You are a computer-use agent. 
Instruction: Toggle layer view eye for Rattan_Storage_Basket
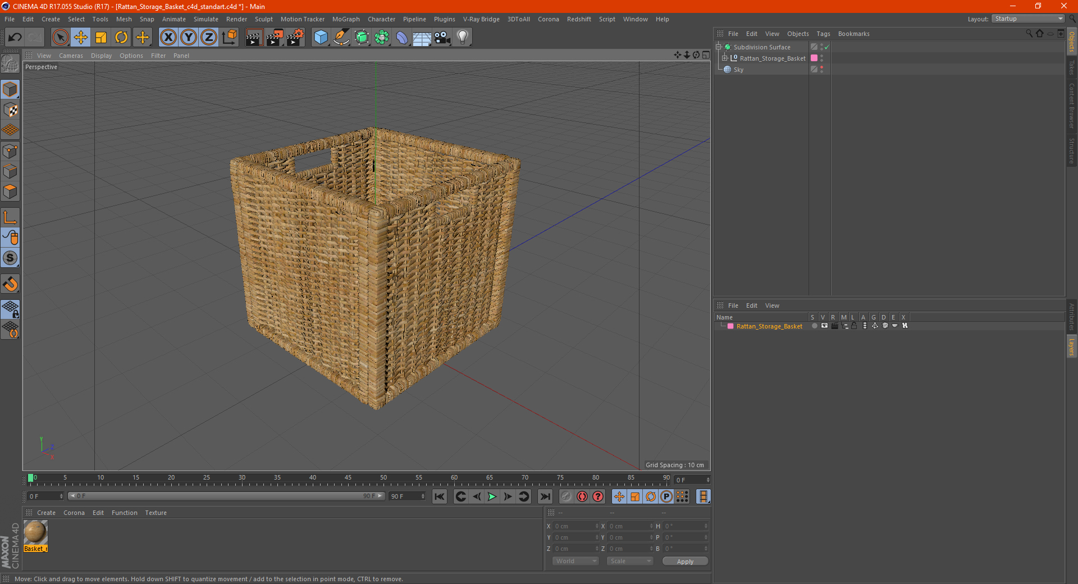click(824, 326)
